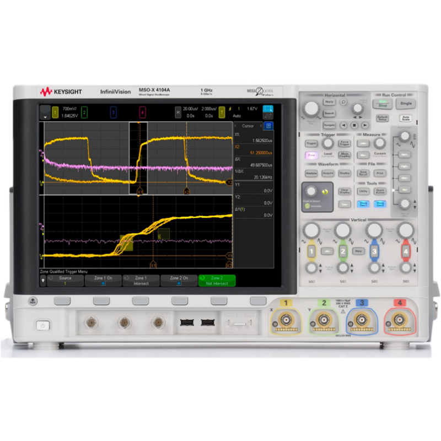Push the Run/Stop button
The width and height of the screenshot is (441, 441).
[x=383, y=104]
